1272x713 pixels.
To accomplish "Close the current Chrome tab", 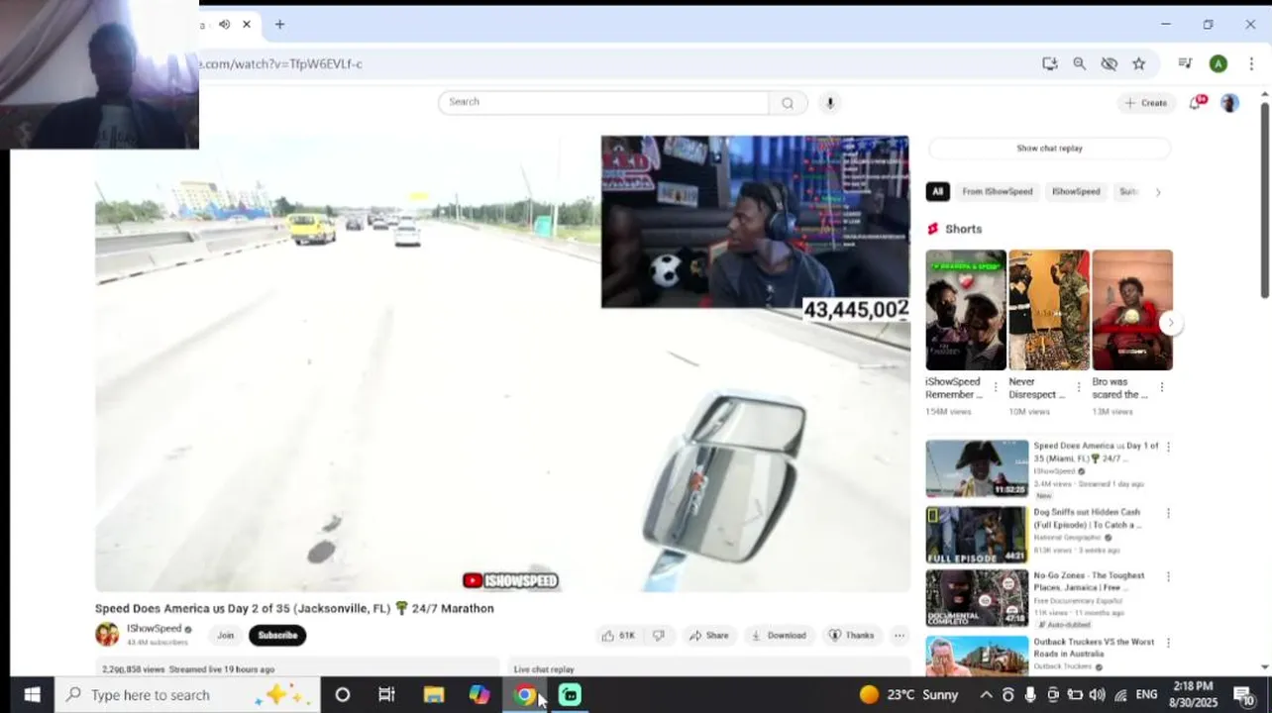I will [247, 25].
